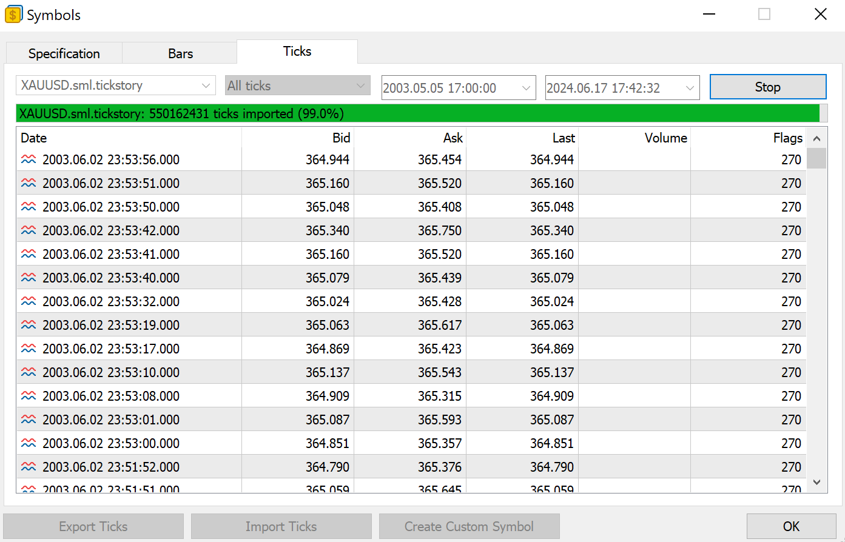The height and width of the screenshot is (542, 845).
Task: Click the Bid column header
Action: coord(298,138)
